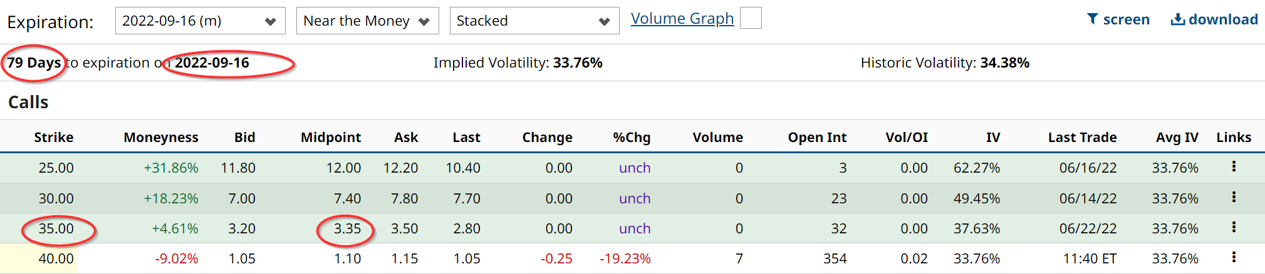1265x274 pixels.
Task: Open links menu for 25.00 strike row
Action: click(1233, 166)
